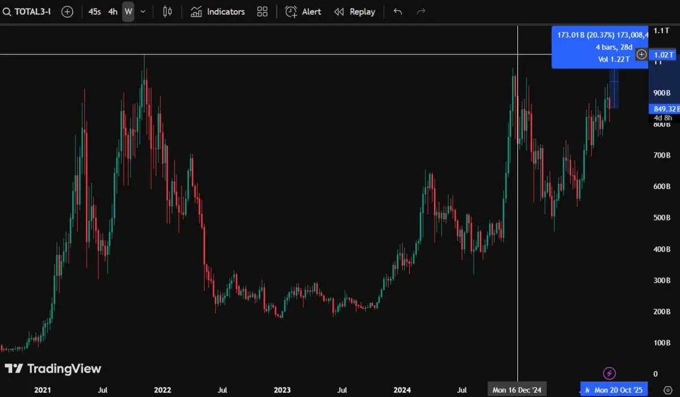680x397 pixels.
Task: Click the 700 B price scale label
Action: click(x=662, y=155)
